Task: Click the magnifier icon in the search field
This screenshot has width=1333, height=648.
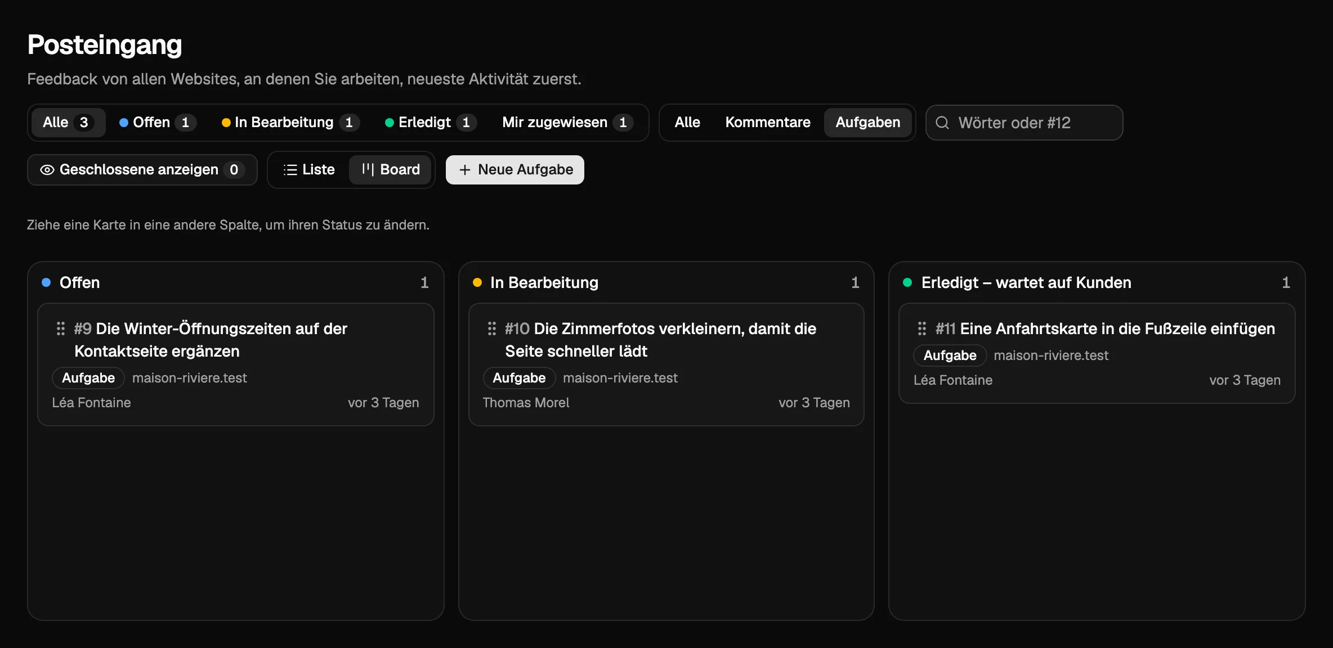Action: (942, 123)
